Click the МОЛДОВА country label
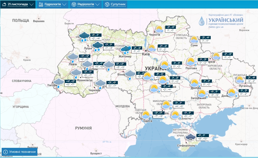 [x=123, y=107]
